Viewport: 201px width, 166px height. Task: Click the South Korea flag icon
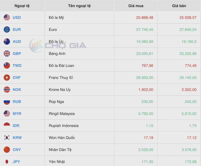(x=7, y=138)
